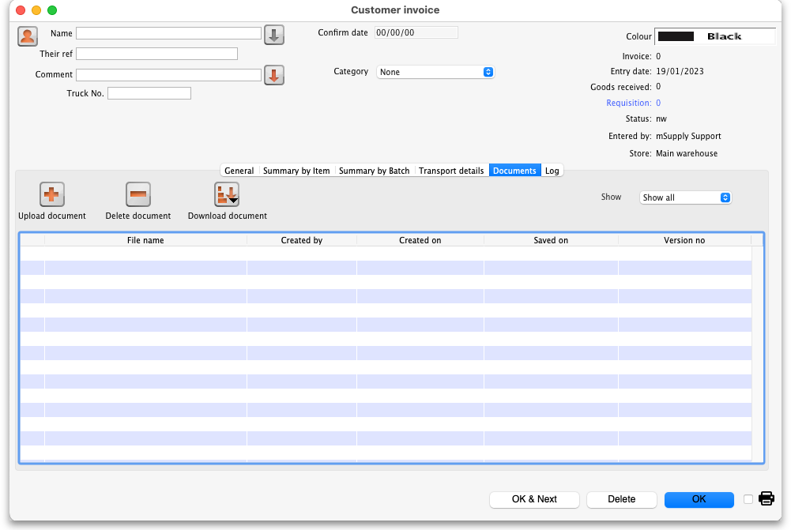Click the Upload document plus icon
Screen dimensions: 791x530
pyautogui.click(x=52, y=194)
